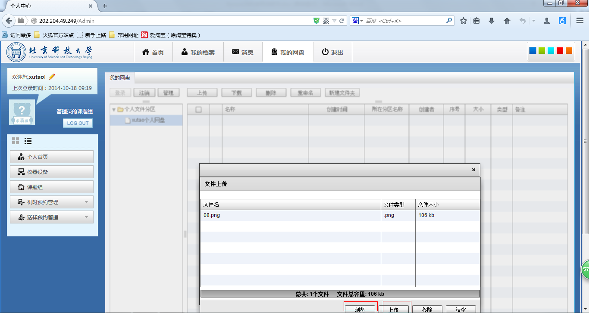The width and height of the screenshot is (589, 313).
Task: Click 移除 to remove the selected file
Action: tap(427, 309)
